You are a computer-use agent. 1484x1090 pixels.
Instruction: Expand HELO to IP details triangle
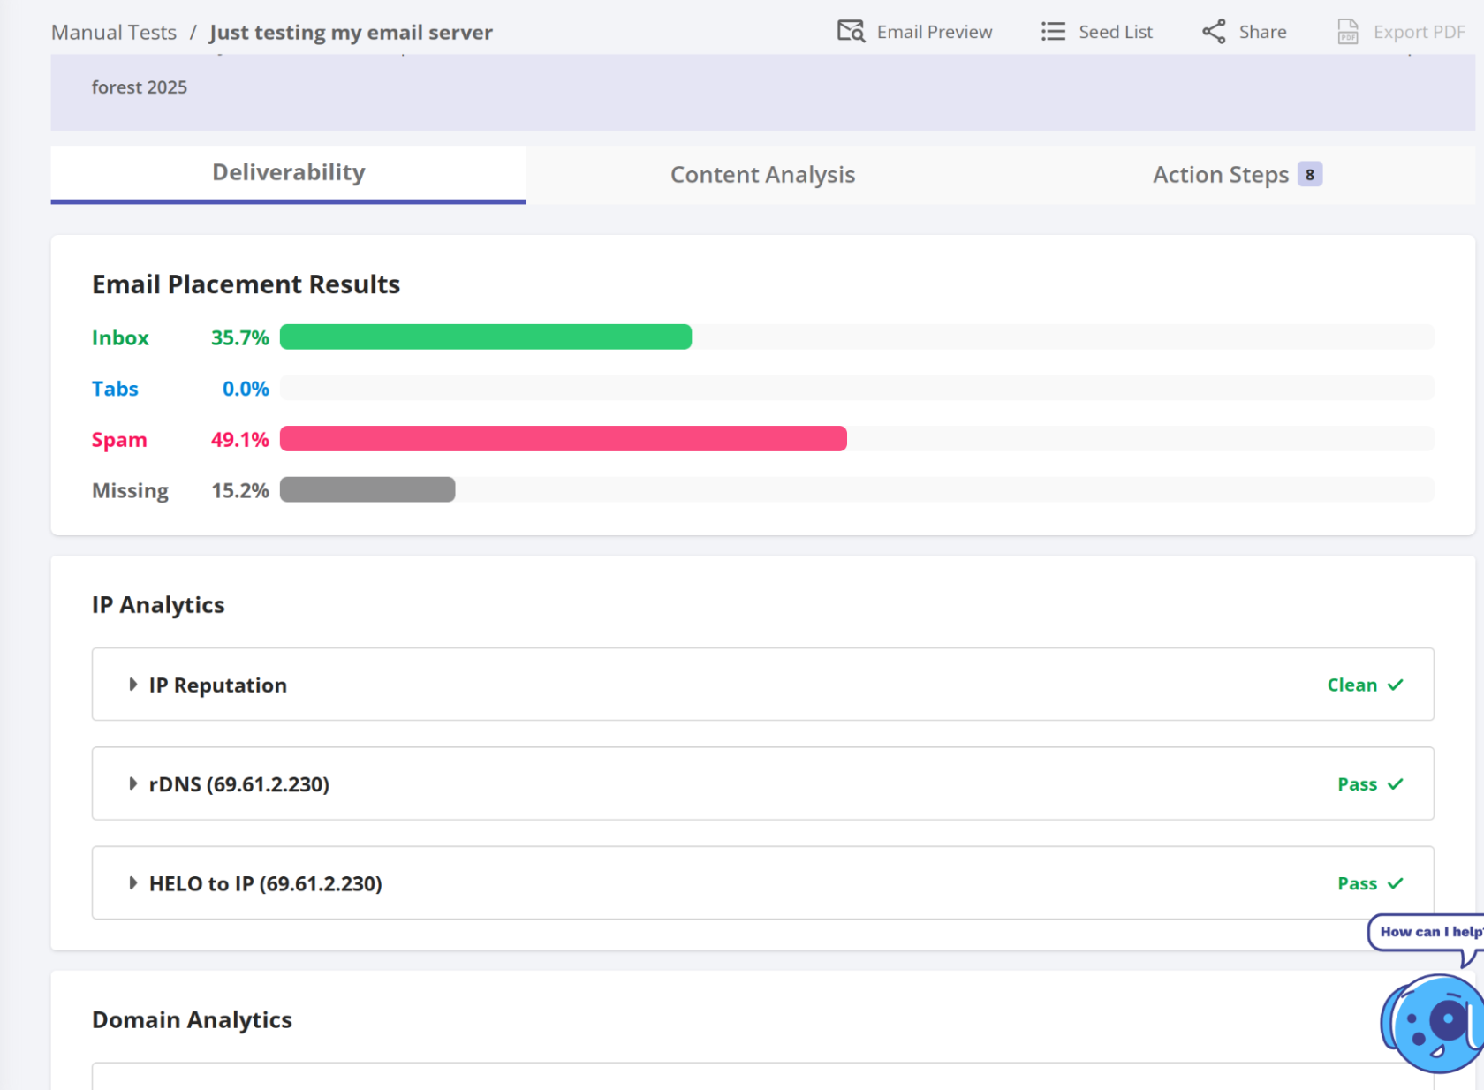click(x=132, y=882)
